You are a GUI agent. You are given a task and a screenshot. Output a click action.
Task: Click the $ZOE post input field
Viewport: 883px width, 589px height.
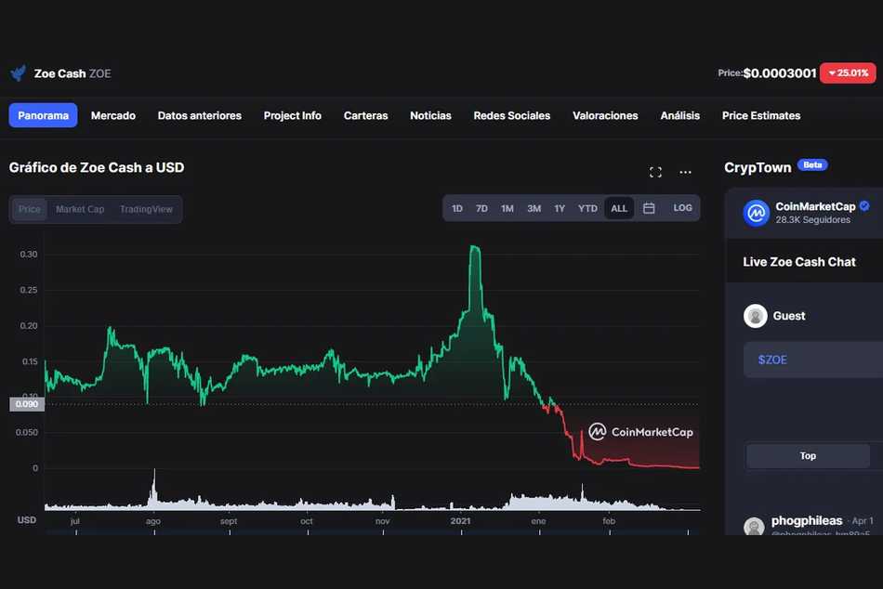tap(813, 360)
